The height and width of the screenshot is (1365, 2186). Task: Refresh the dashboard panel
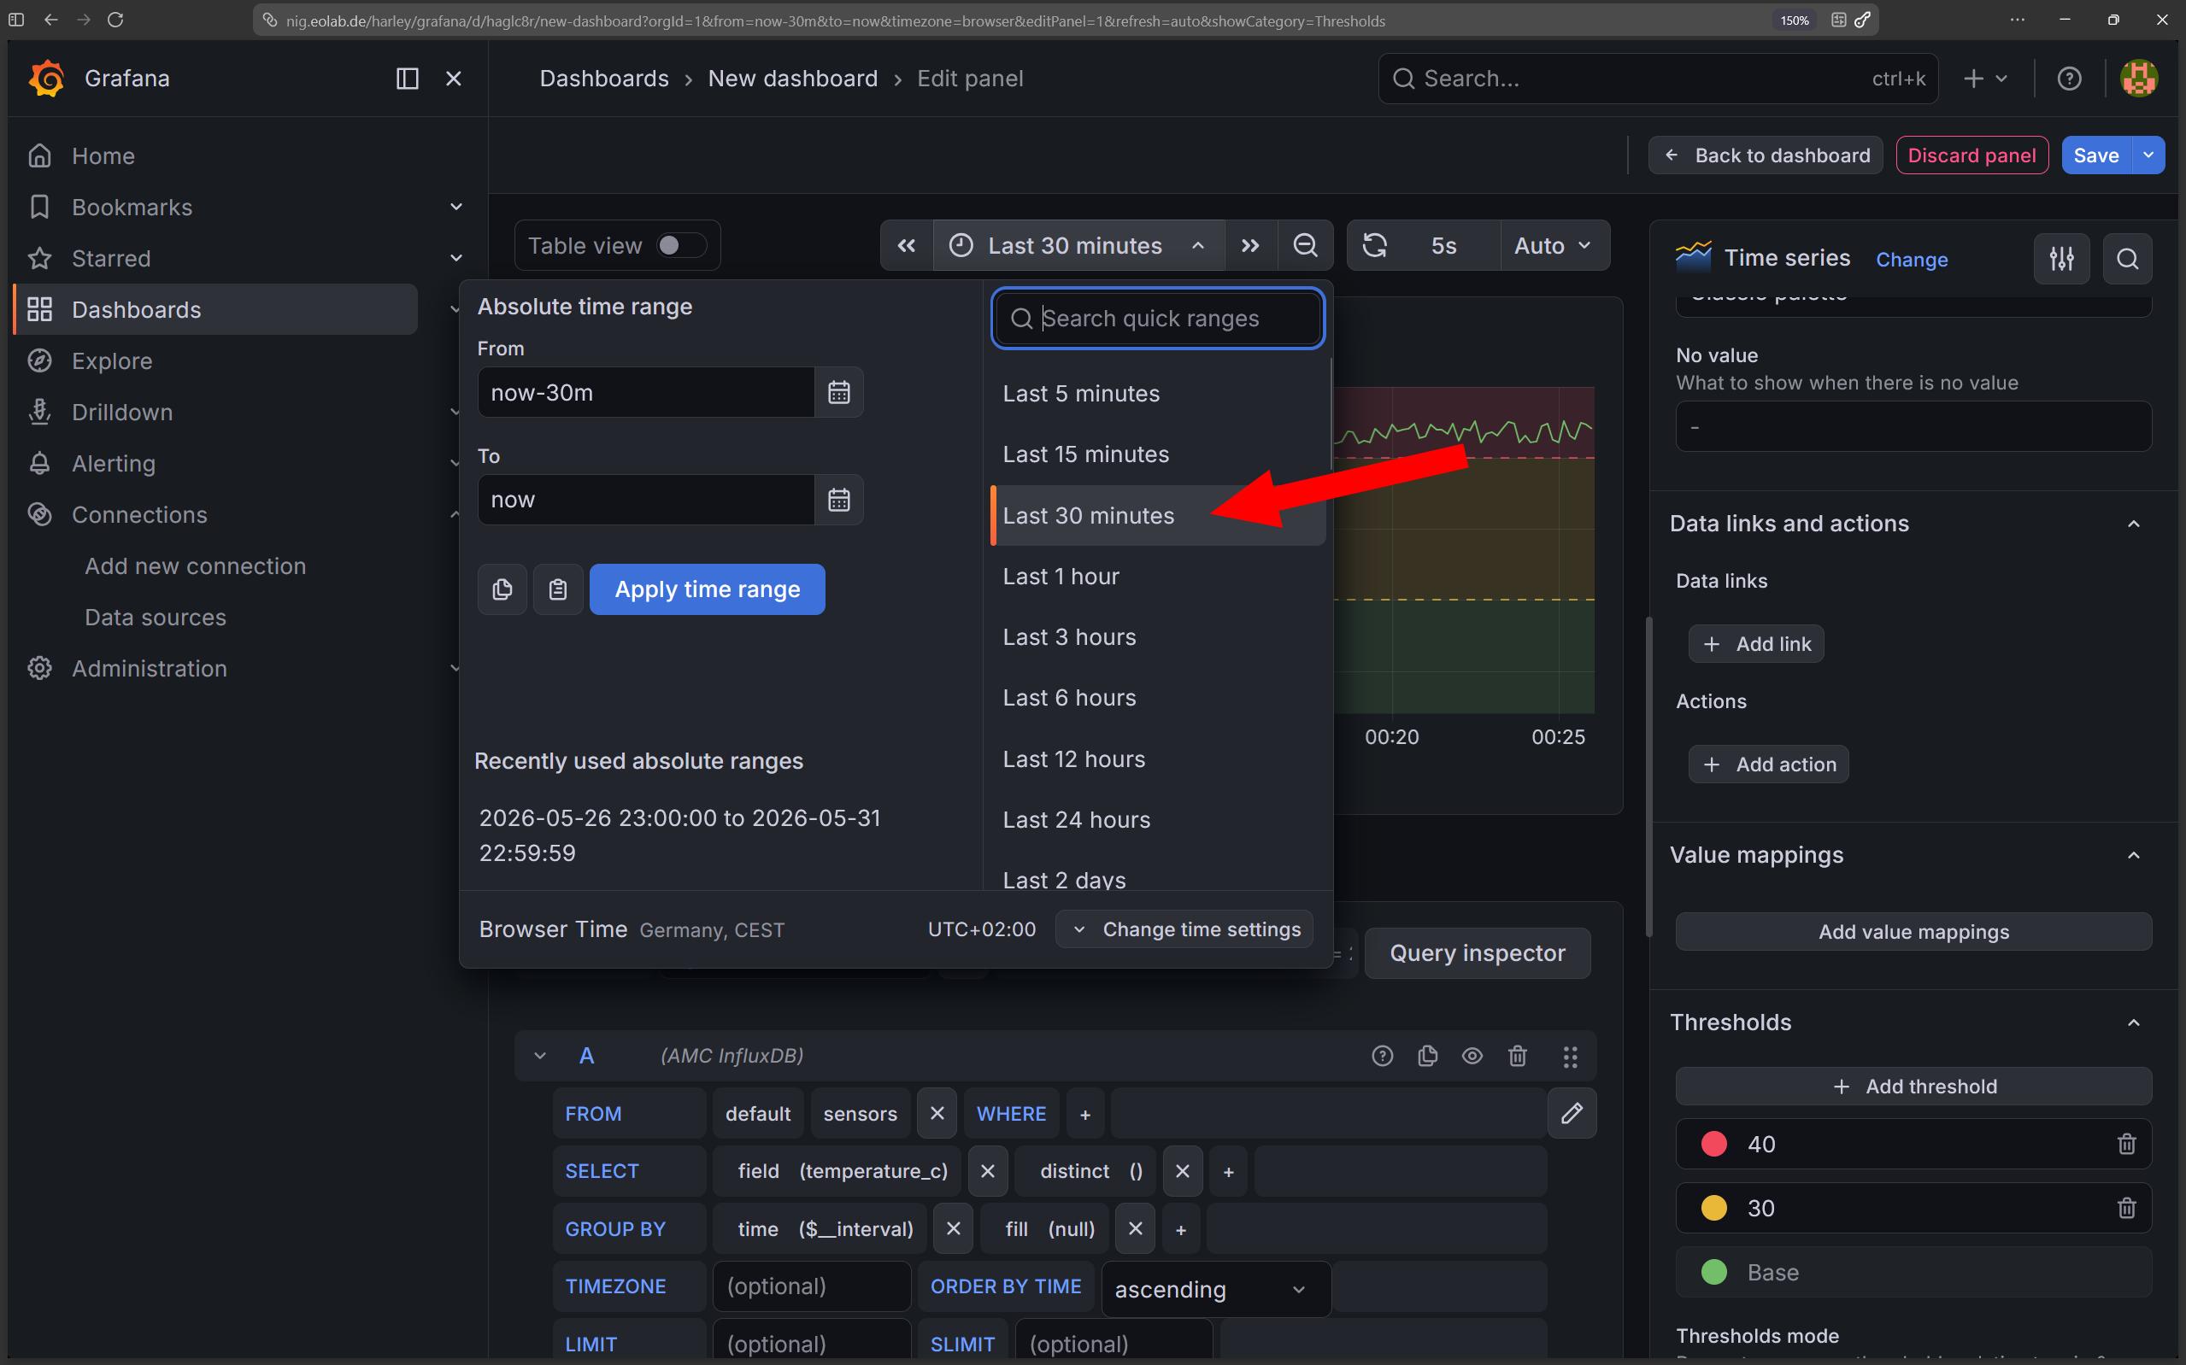click(1375, 245)
